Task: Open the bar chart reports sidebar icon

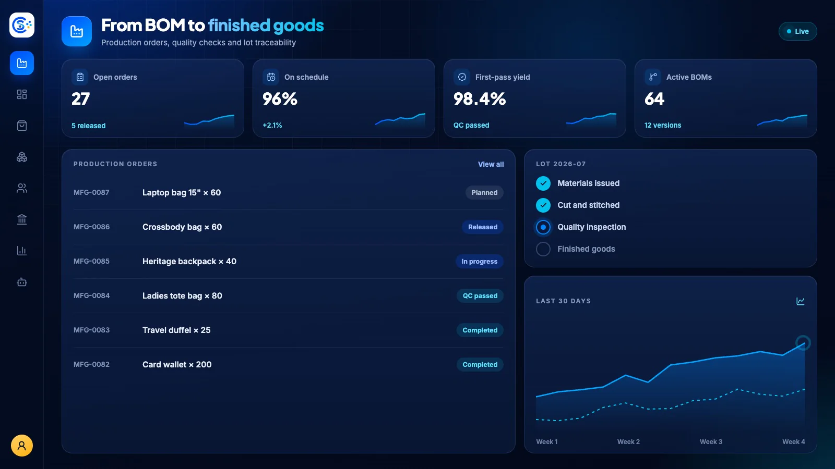Action: tap(22, 251)
